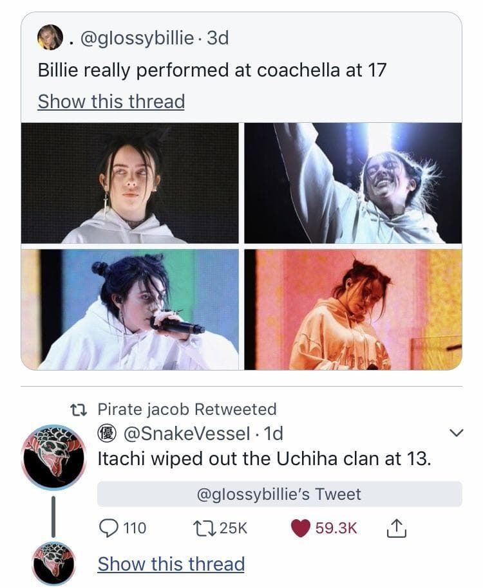Screen dimensions: 483x588
Task: Open the Pirate jacob Retweeted label
Action: pyautogui.click(x=187, y=409)
